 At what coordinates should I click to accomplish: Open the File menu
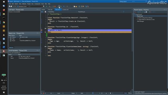tap(10, 4)
